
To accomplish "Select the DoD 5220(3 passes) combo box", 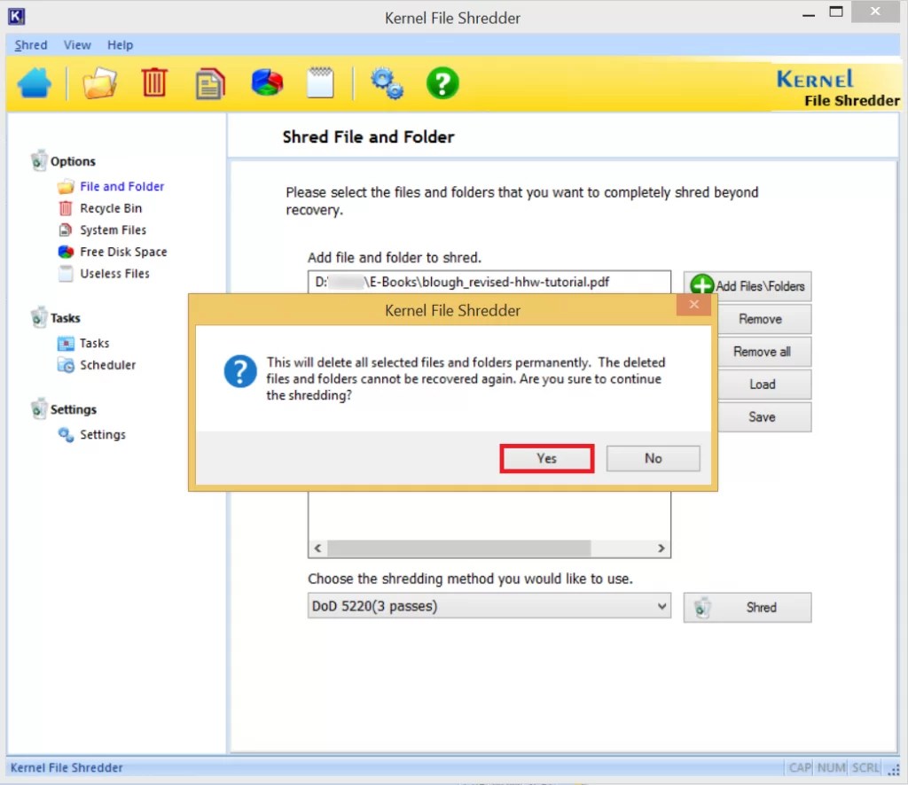I will [488, 606].
